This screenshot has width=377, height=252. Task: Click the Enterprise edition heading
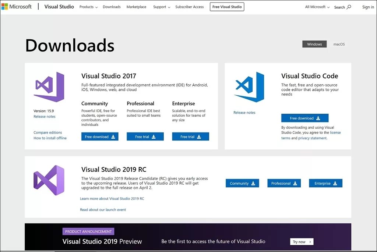(183, 103)
